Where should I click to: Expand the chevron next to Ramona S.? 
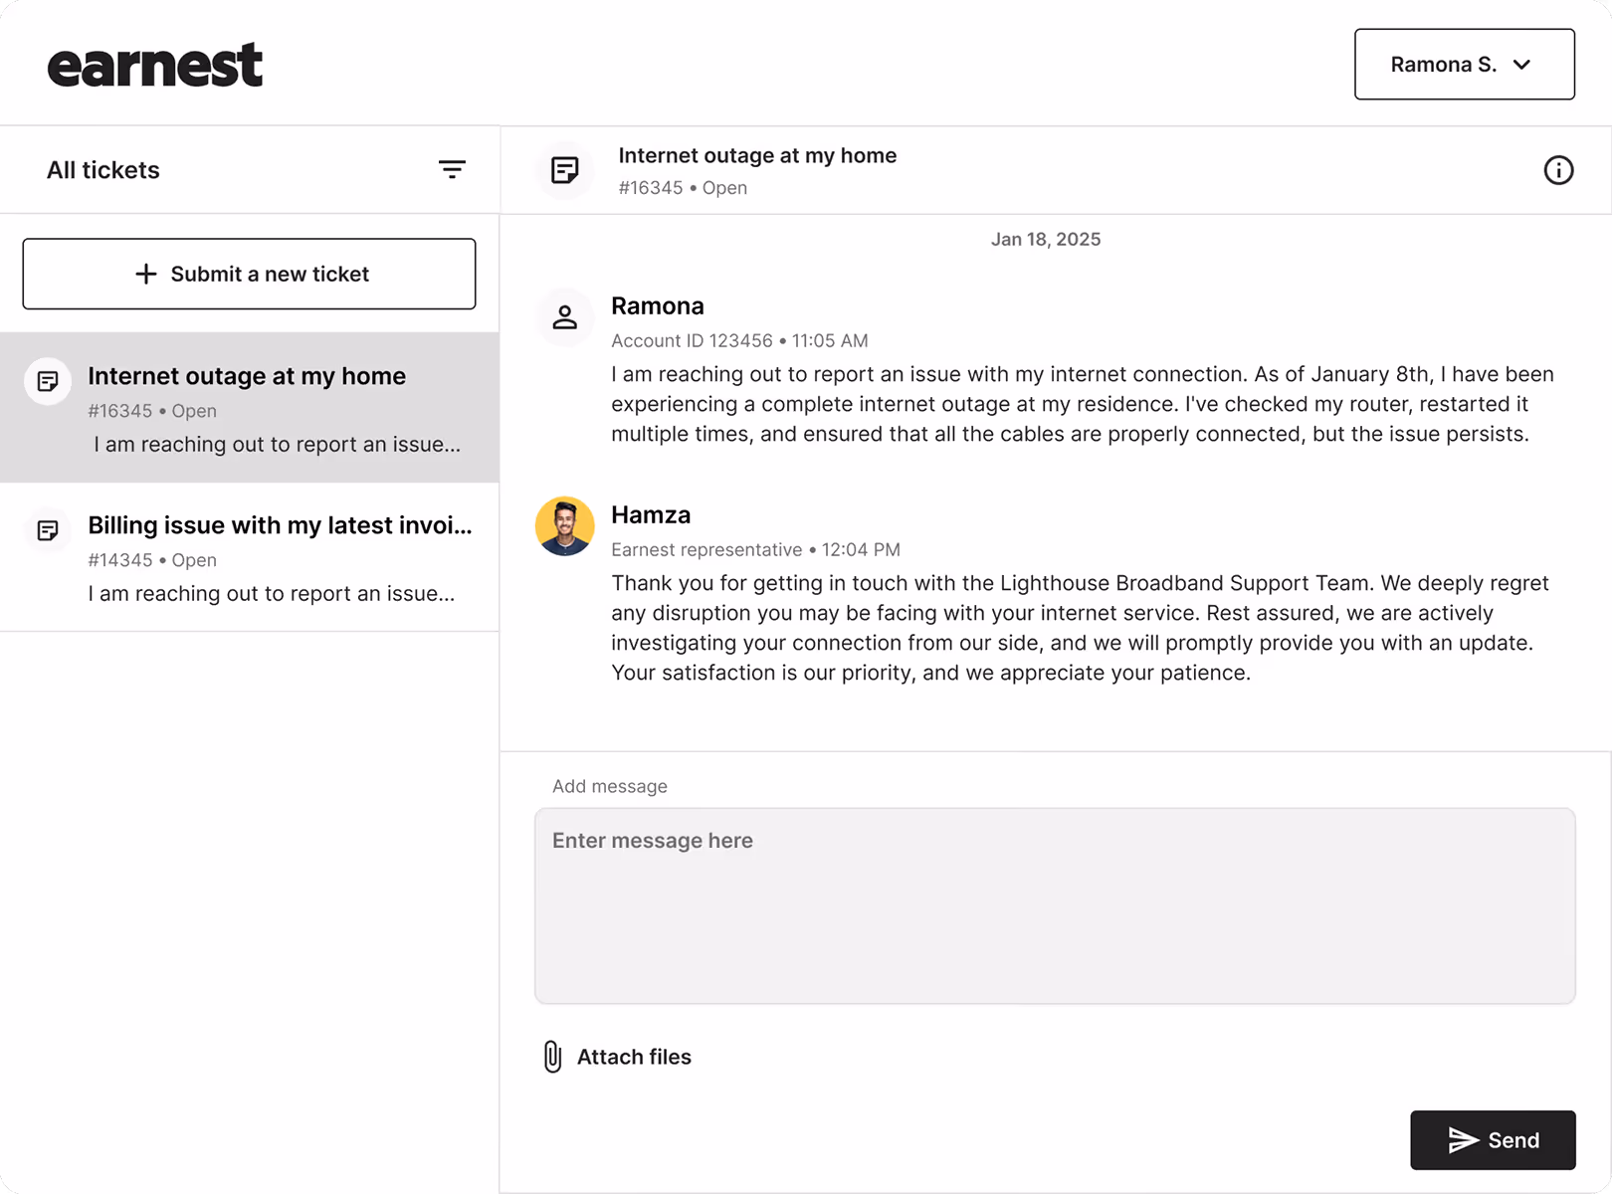coord(1521,65)
